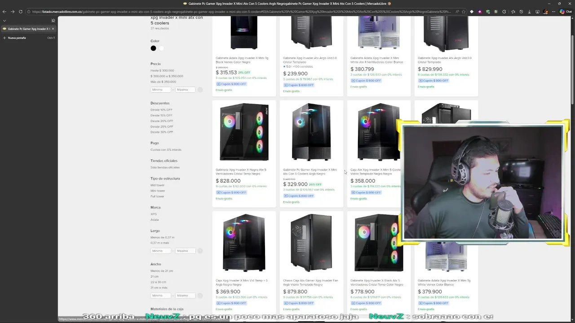Select the Gabinete Pc Gamer Xpg Invader tab

point(28,29)
